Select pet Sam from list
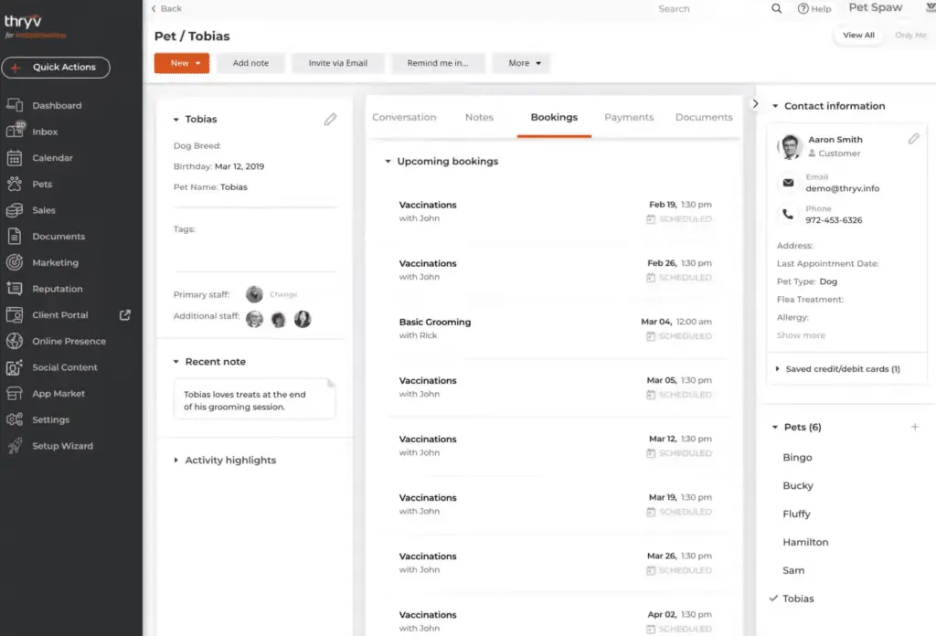 click(x=792, y=570)
